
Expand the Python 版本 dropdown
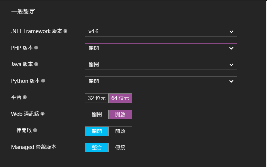click(161, 81)
